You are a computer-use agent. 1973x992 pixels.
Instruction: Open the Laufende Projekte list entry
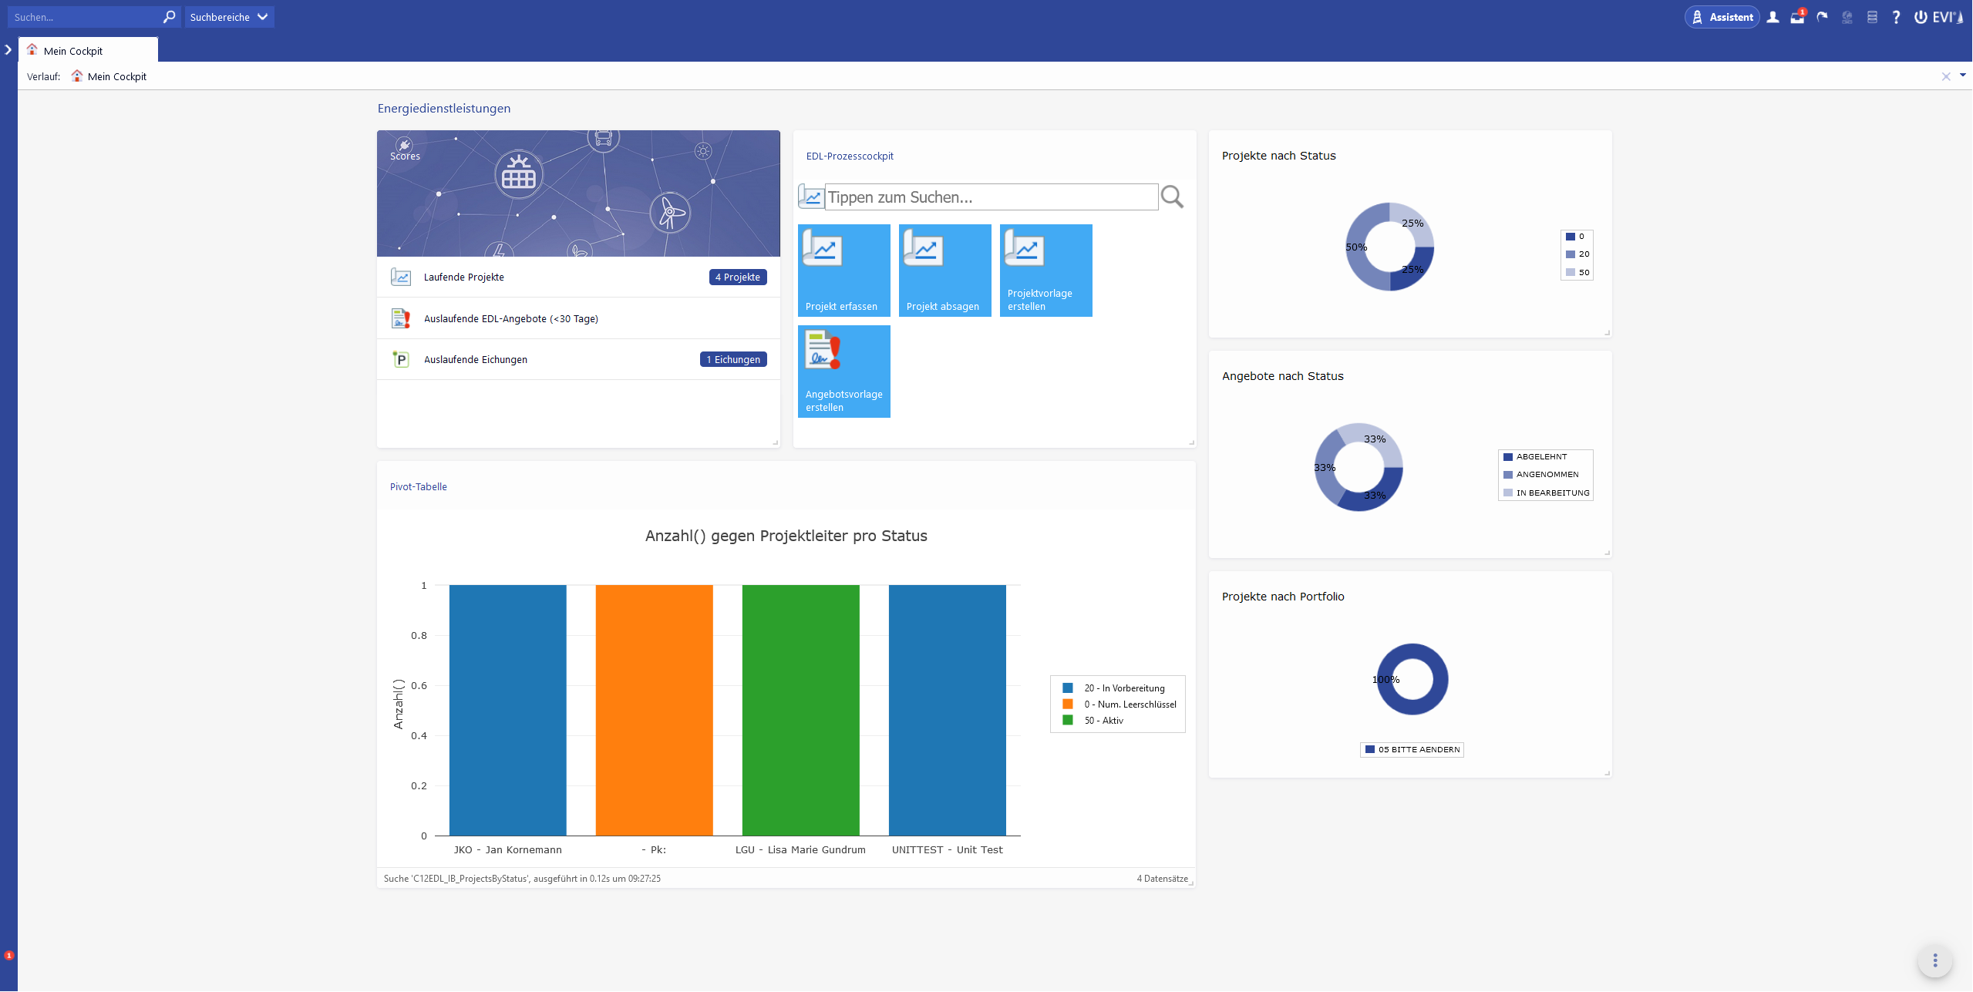pyautogui.click(x=463, y=277)
